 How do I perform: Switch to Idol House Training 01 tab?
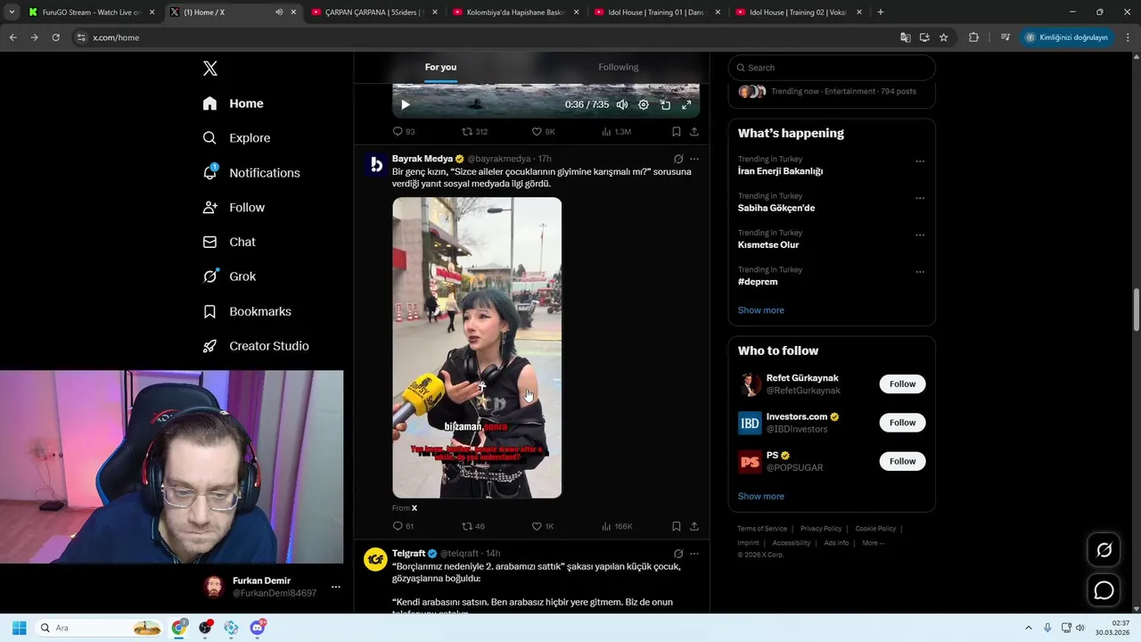[x=657, y=12]
